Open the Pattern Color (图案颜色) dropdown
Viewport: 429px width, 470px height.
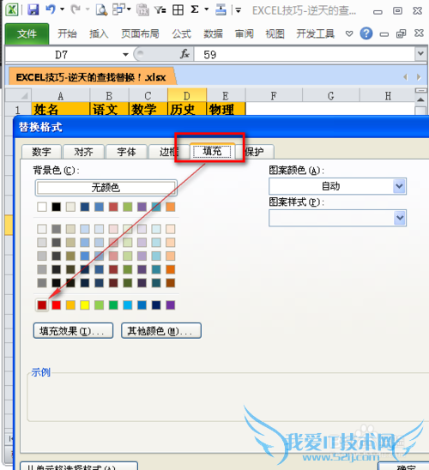(x=400, y=186)
